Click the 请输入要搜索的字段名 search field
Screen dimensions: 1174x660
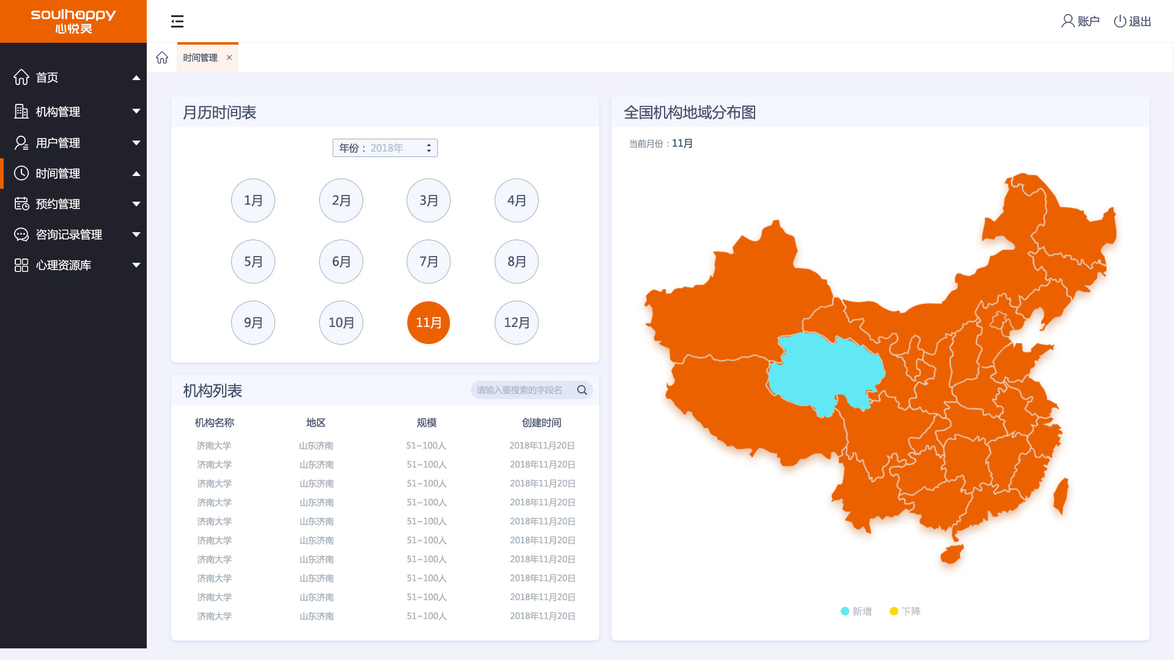click(520, 390)
